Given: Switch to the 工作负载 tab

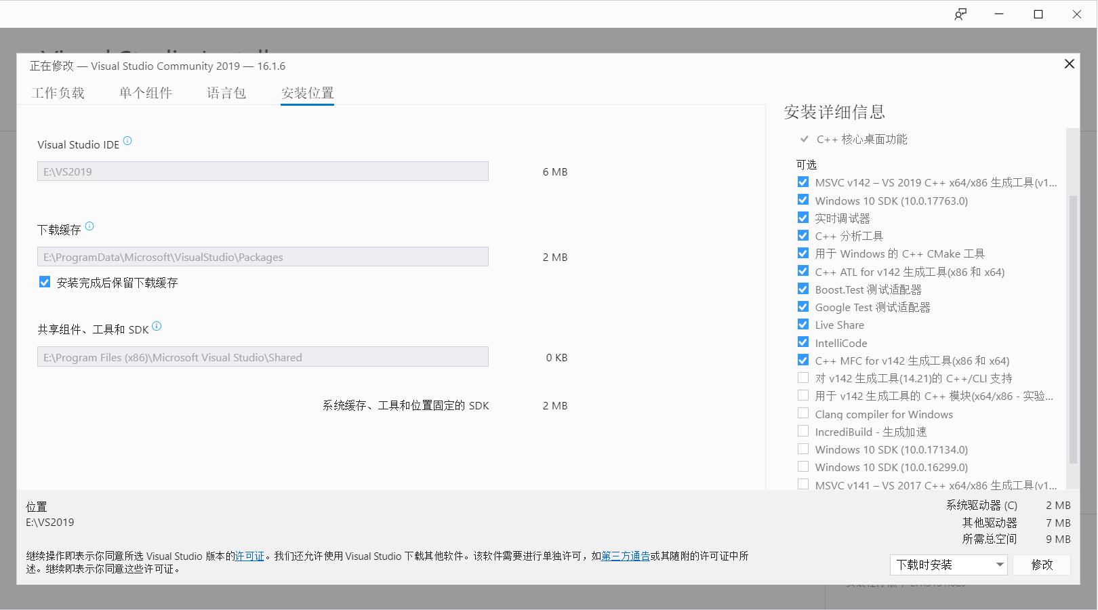Looking at the screenshot, I should click(58, 93).
